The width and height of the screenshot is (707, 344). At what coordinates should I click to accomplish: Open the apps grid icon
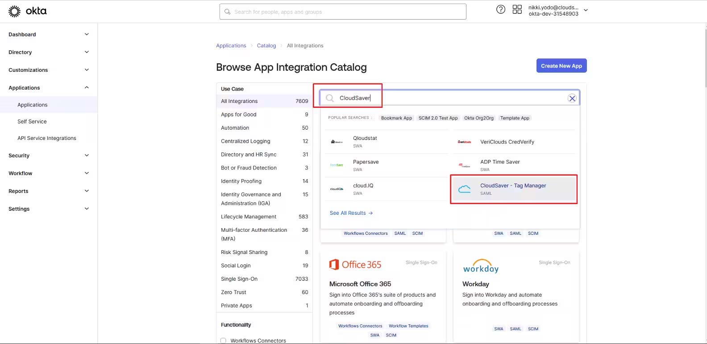[x=517, y=10]
